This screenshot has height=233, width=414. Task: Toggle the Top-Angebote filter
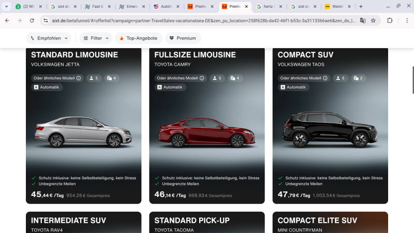point(139,38)
